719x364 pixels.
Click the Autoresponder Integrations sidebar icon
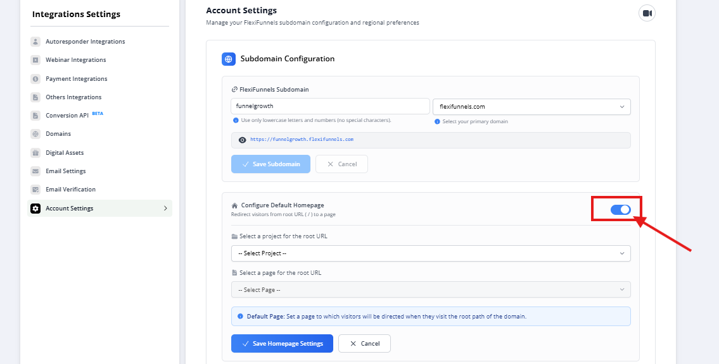35,42
